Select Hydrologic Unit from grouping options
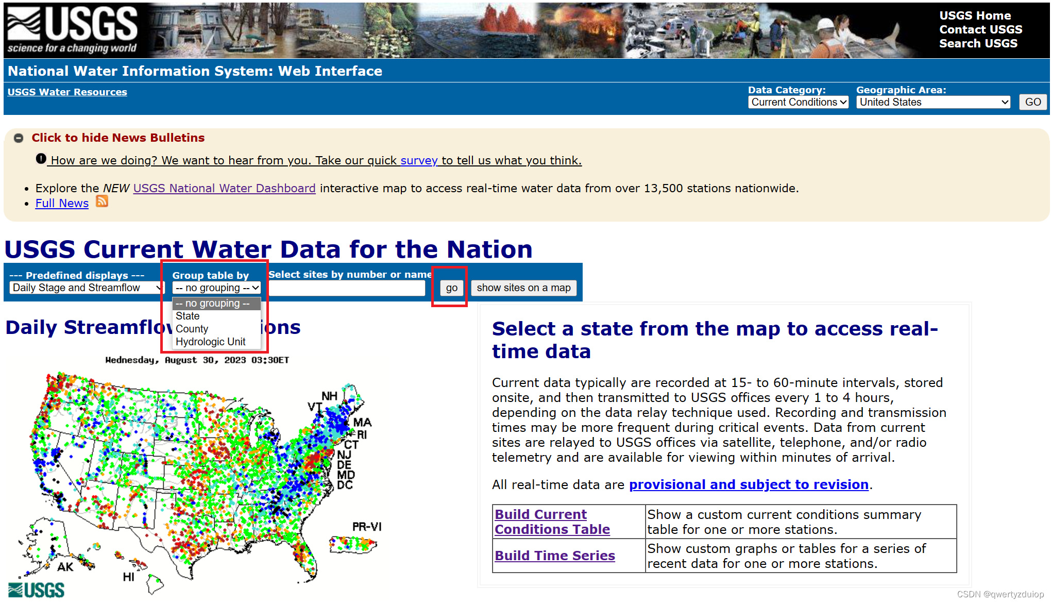 tap(210, 340)
